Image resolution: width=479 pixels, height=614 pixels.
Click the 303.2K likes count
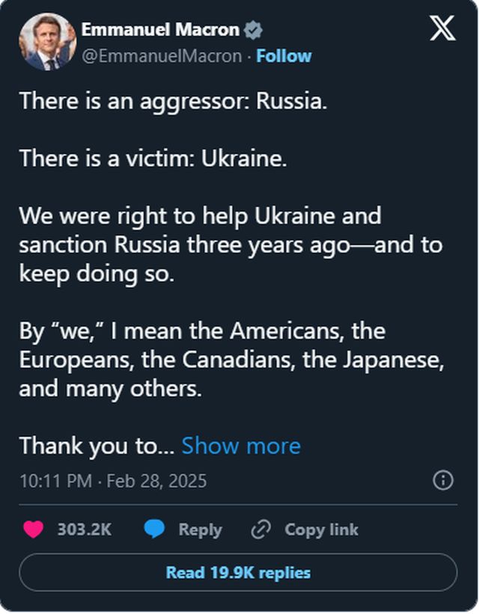tap(84, 529)
